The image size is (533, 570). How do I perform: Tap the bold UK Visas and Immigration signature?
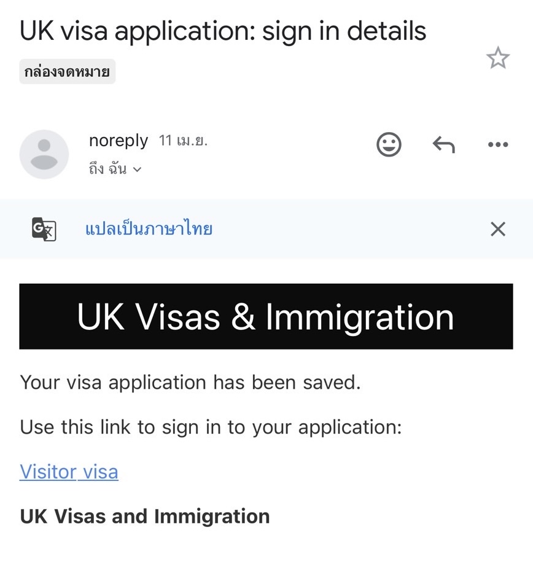pyautogui.click(x=144, y=516)
